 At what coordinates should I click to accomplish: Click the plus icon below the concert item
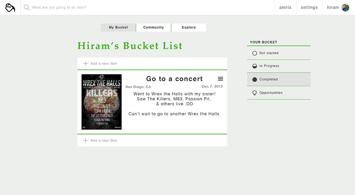tap(85, 140)
